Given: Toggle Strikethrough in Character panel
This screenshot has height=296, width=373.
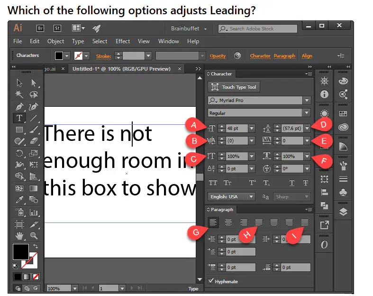Looking at the screenshot, I should [306, 183].
